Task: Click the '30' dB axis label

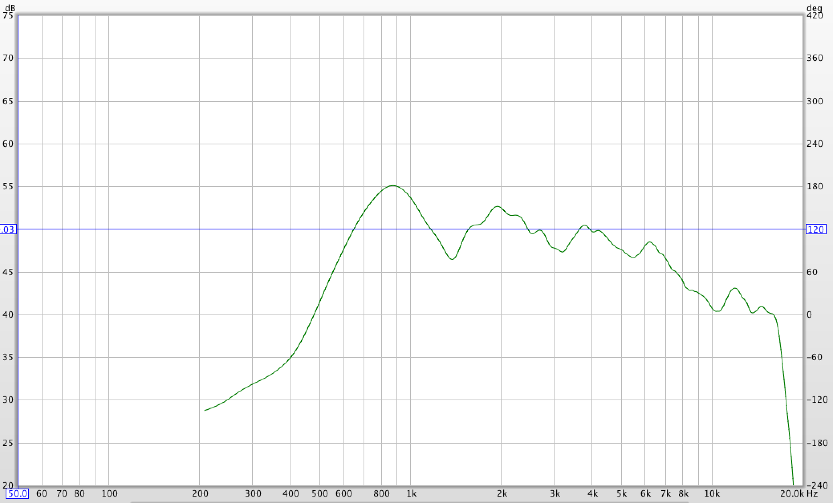Action: tap(8, 400)
